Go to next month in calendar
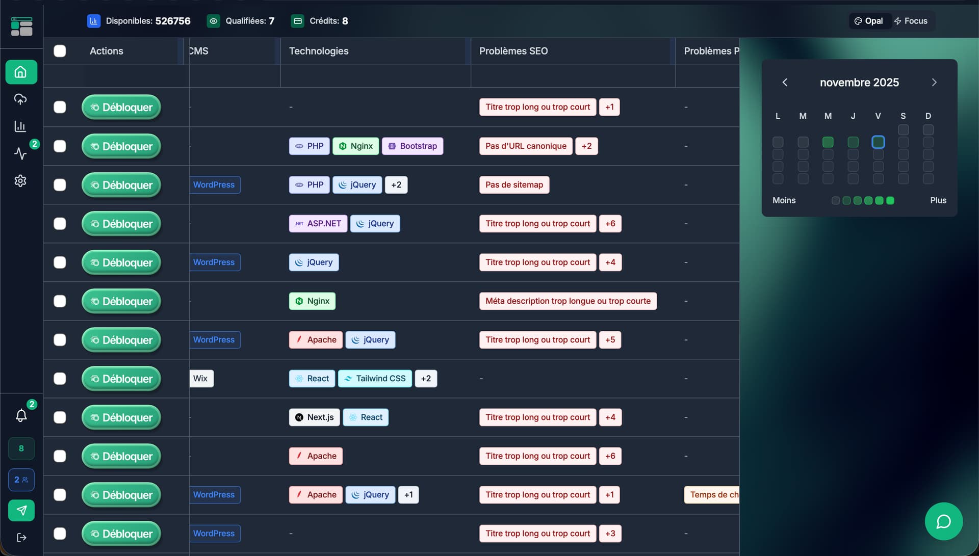The image size is (979, 556). [x=934, y=83]
